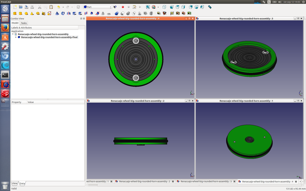Screen dimensions: 306x191
Task: Expand the assembly-final tree item
Action: click(16, 37)
